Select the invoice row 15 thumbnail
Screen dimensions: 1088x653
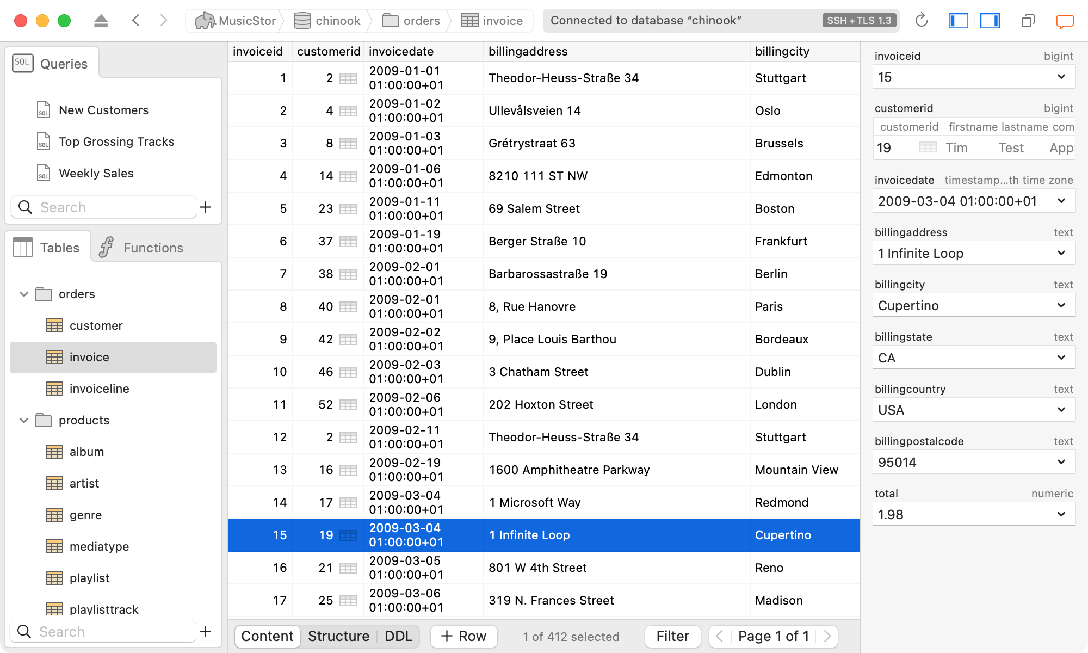[x=348, y=535]
